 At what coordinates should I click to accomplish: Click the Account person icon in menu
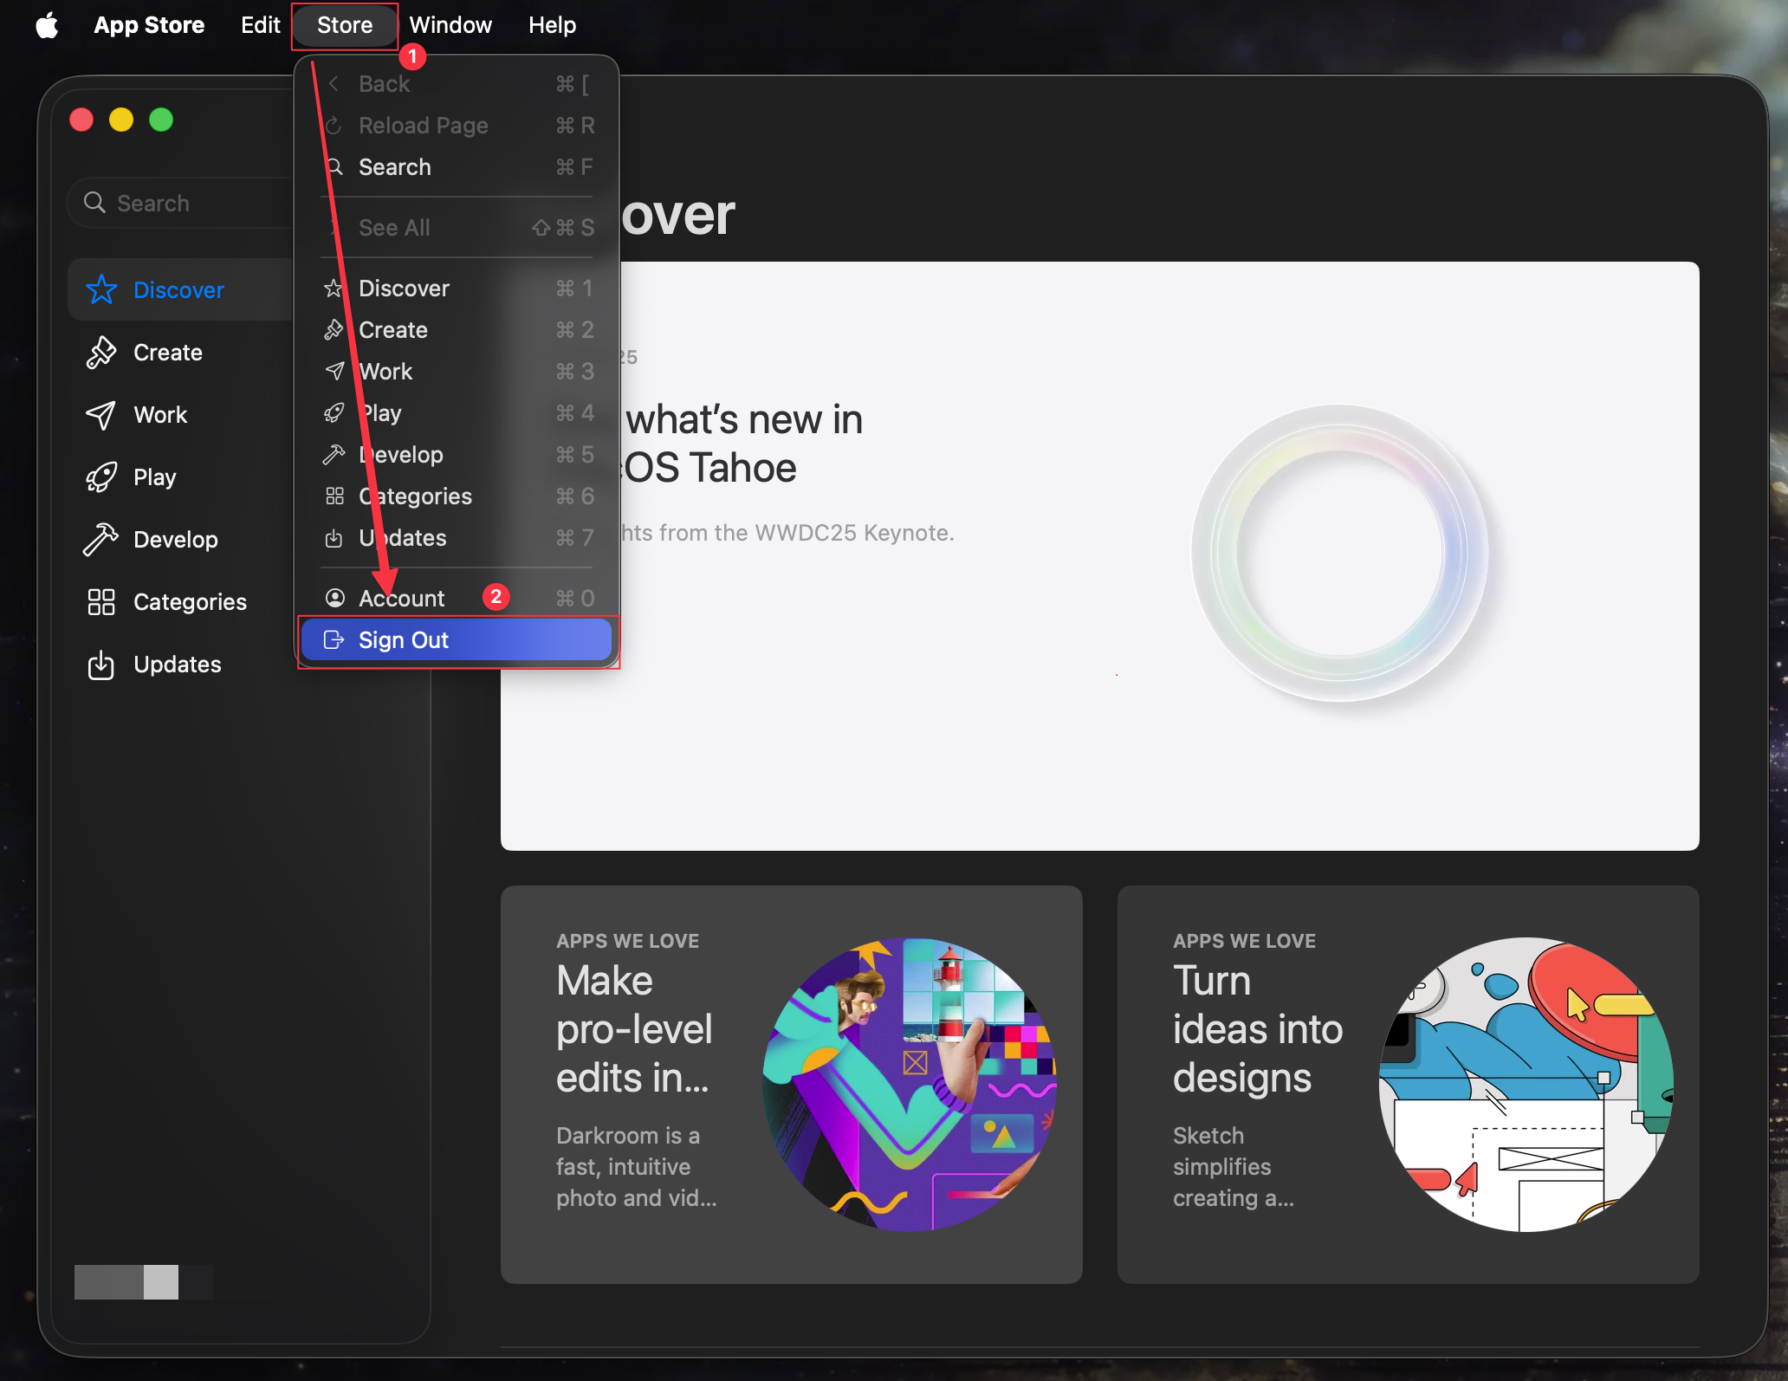click(334, 598)
